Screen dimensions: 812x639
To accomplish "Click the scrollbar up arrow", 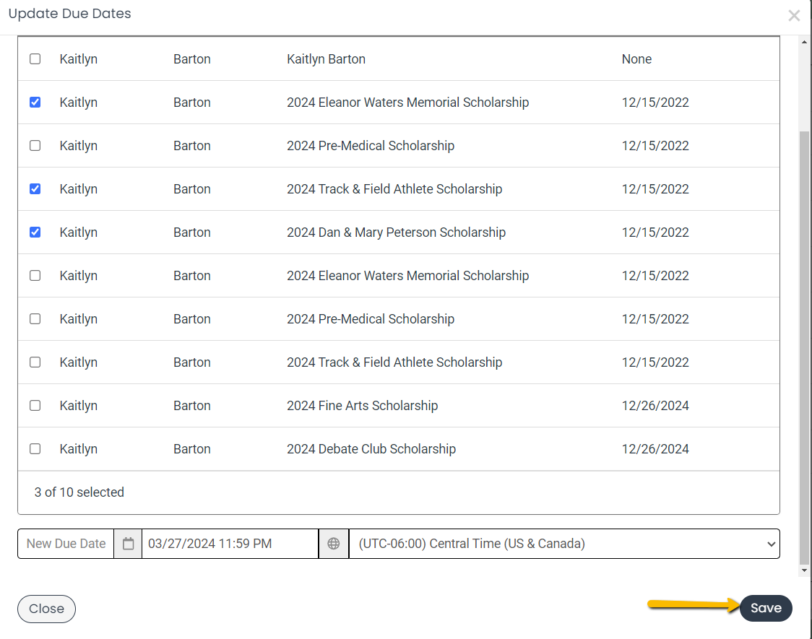I will coord(804,42).
